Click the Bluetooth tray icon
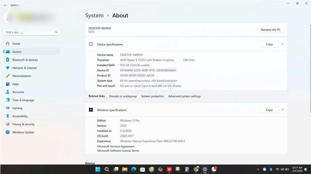 click(x=271, y=169)
